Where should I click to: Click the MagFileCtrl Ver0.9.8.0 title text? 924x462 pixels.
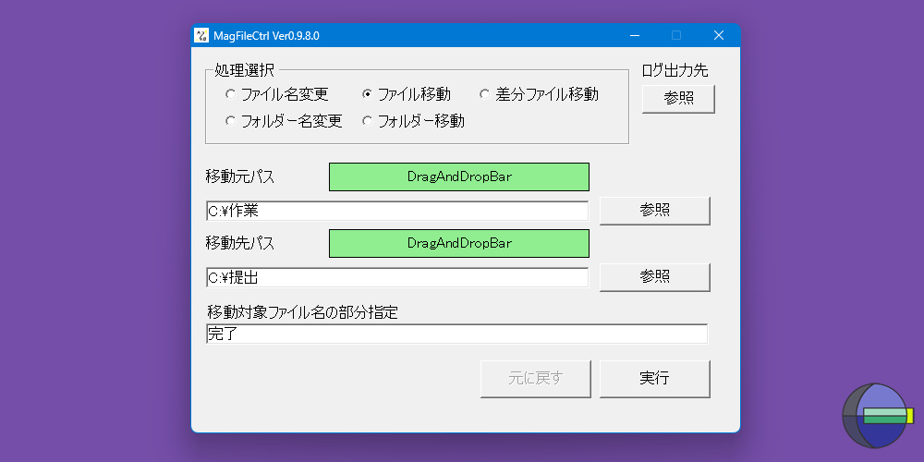click(266, 36)
